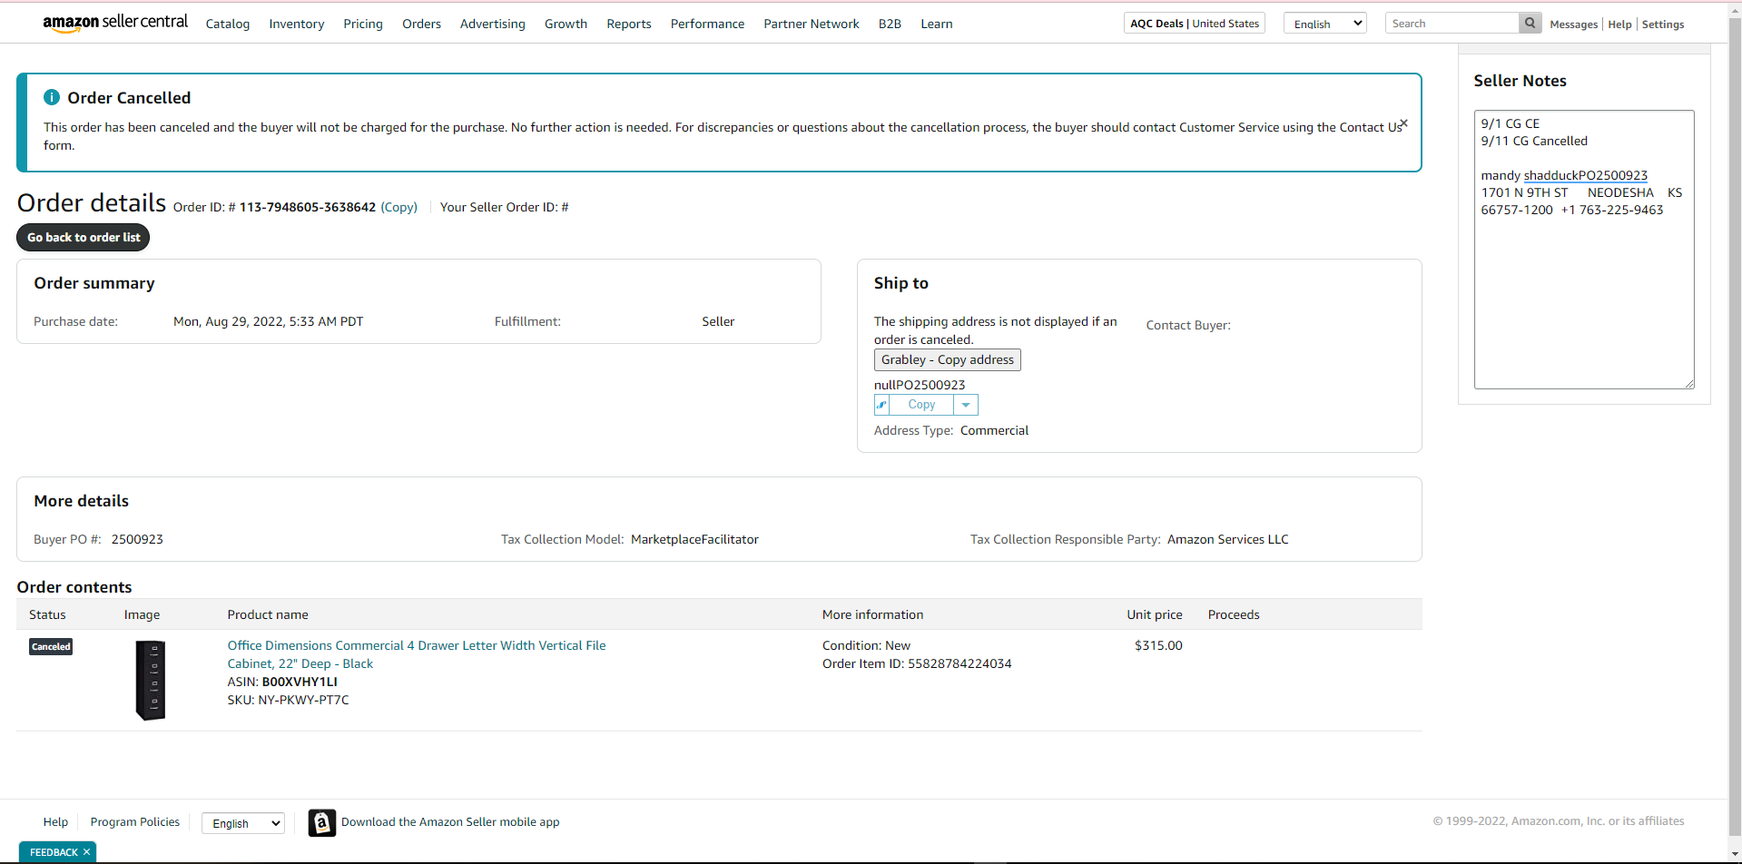Open the Advertising menu
Image resolution: width=1742 pixels, height=864 pixels.
(x=493, y=24)
